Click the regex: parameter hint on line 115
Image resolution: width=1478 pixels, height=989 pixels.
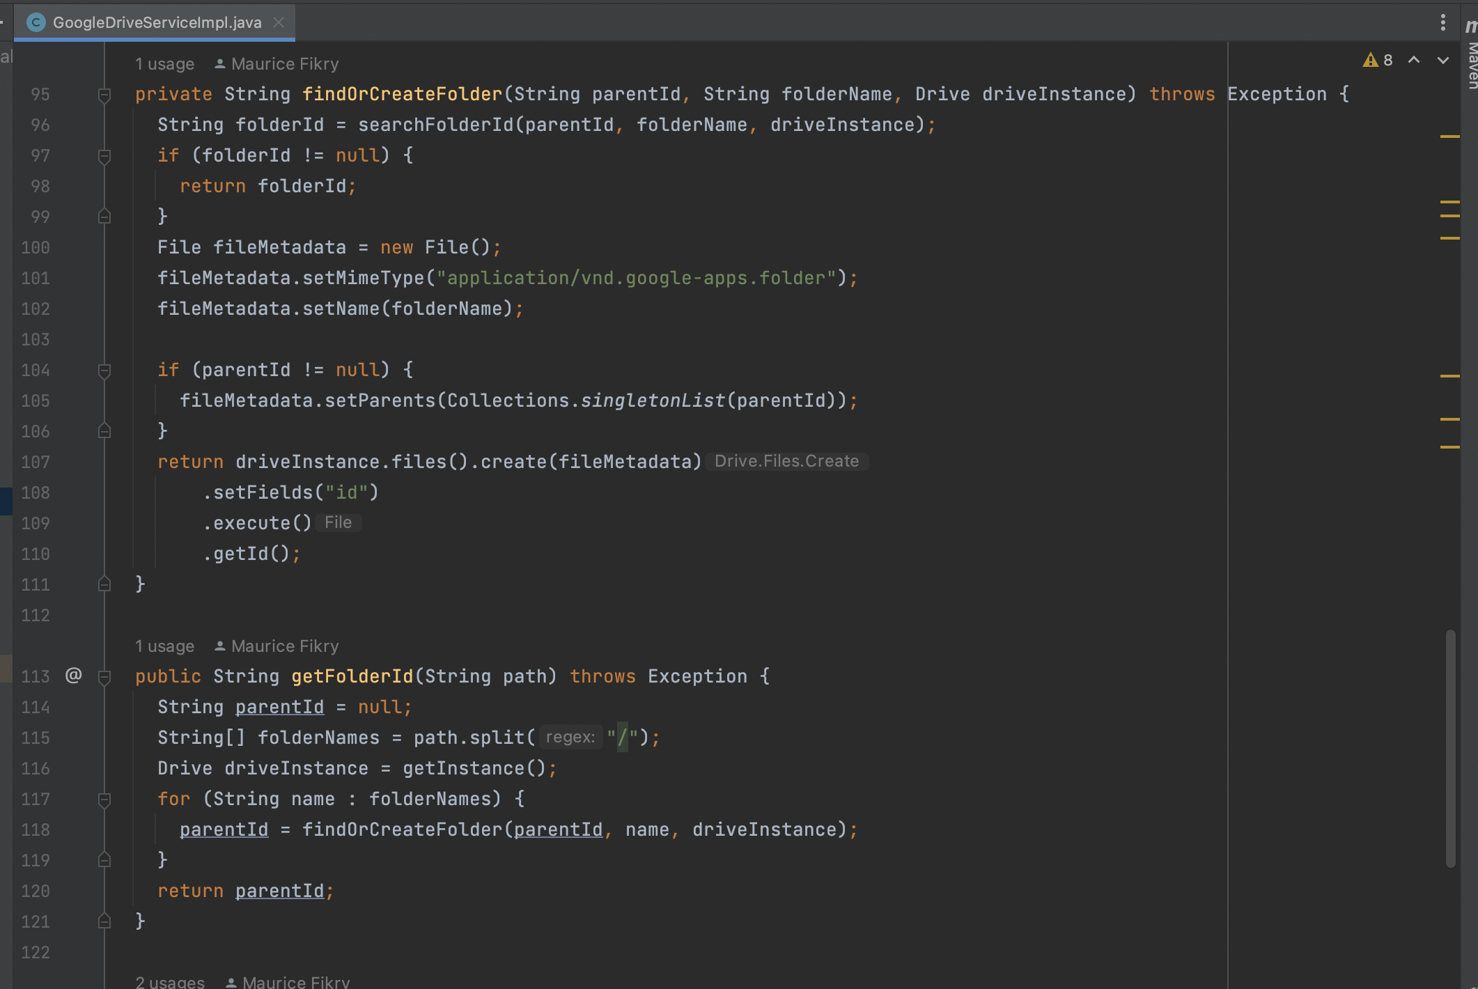click(570, 737)
